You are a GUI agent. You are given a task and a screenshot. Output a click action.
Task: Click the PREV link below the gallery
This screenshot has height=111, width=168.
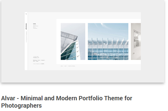[x=62, y=66]
